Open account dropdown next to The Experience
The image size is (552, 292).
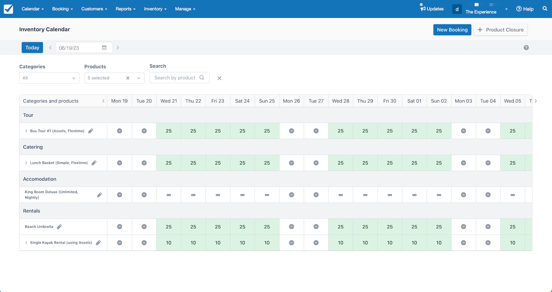coord(506,9)
